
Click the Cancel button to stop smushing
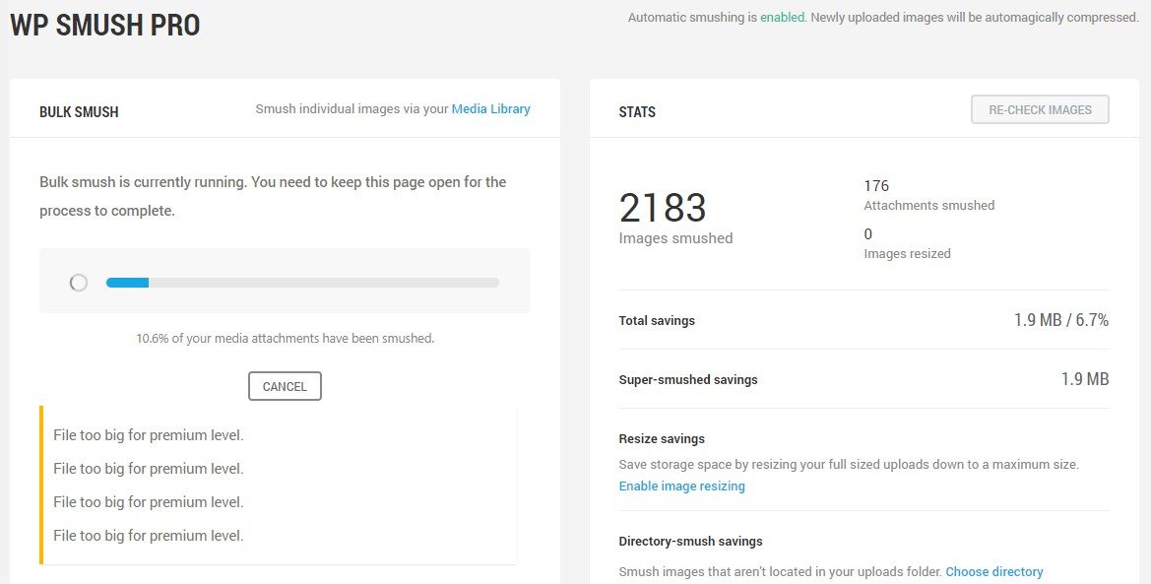click(x=285, y=386)
